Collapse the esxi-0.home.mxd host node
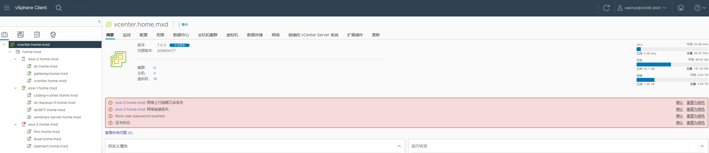The height and width of the screenshot is (153, 709). pyautogui.click(x=15, y=59)
